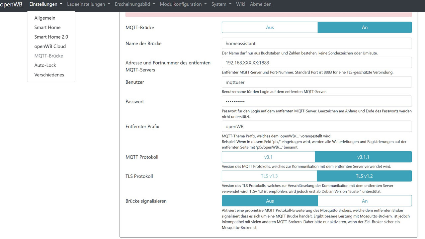Viewport: 425px width, 239px height.
Task: Click the MQTT server address field
Action: 317,62
